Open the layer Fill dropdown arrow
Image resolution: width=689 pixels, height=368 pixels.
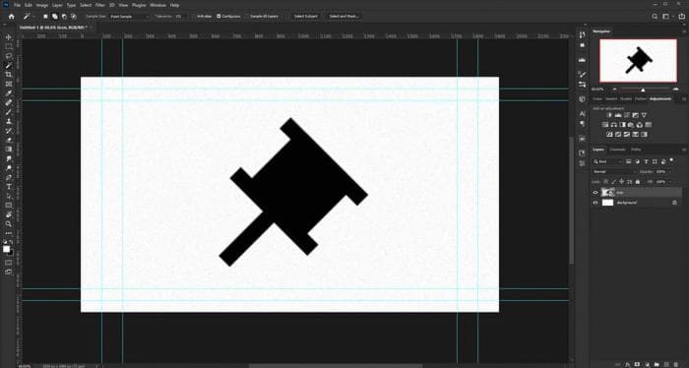pos(670,182)
